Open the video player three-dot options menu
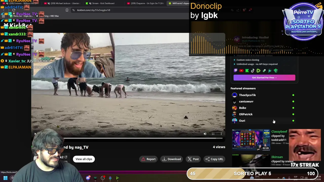 pos(221,134)
